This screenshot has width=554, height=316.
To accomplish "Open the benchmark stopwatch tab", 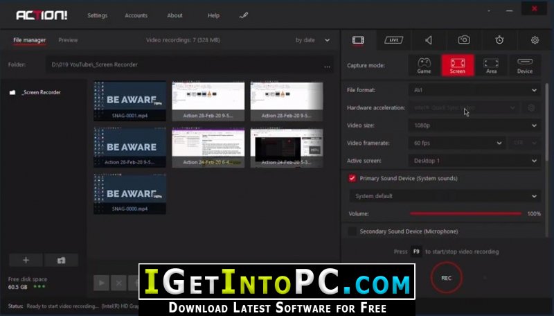I will 499,40.
